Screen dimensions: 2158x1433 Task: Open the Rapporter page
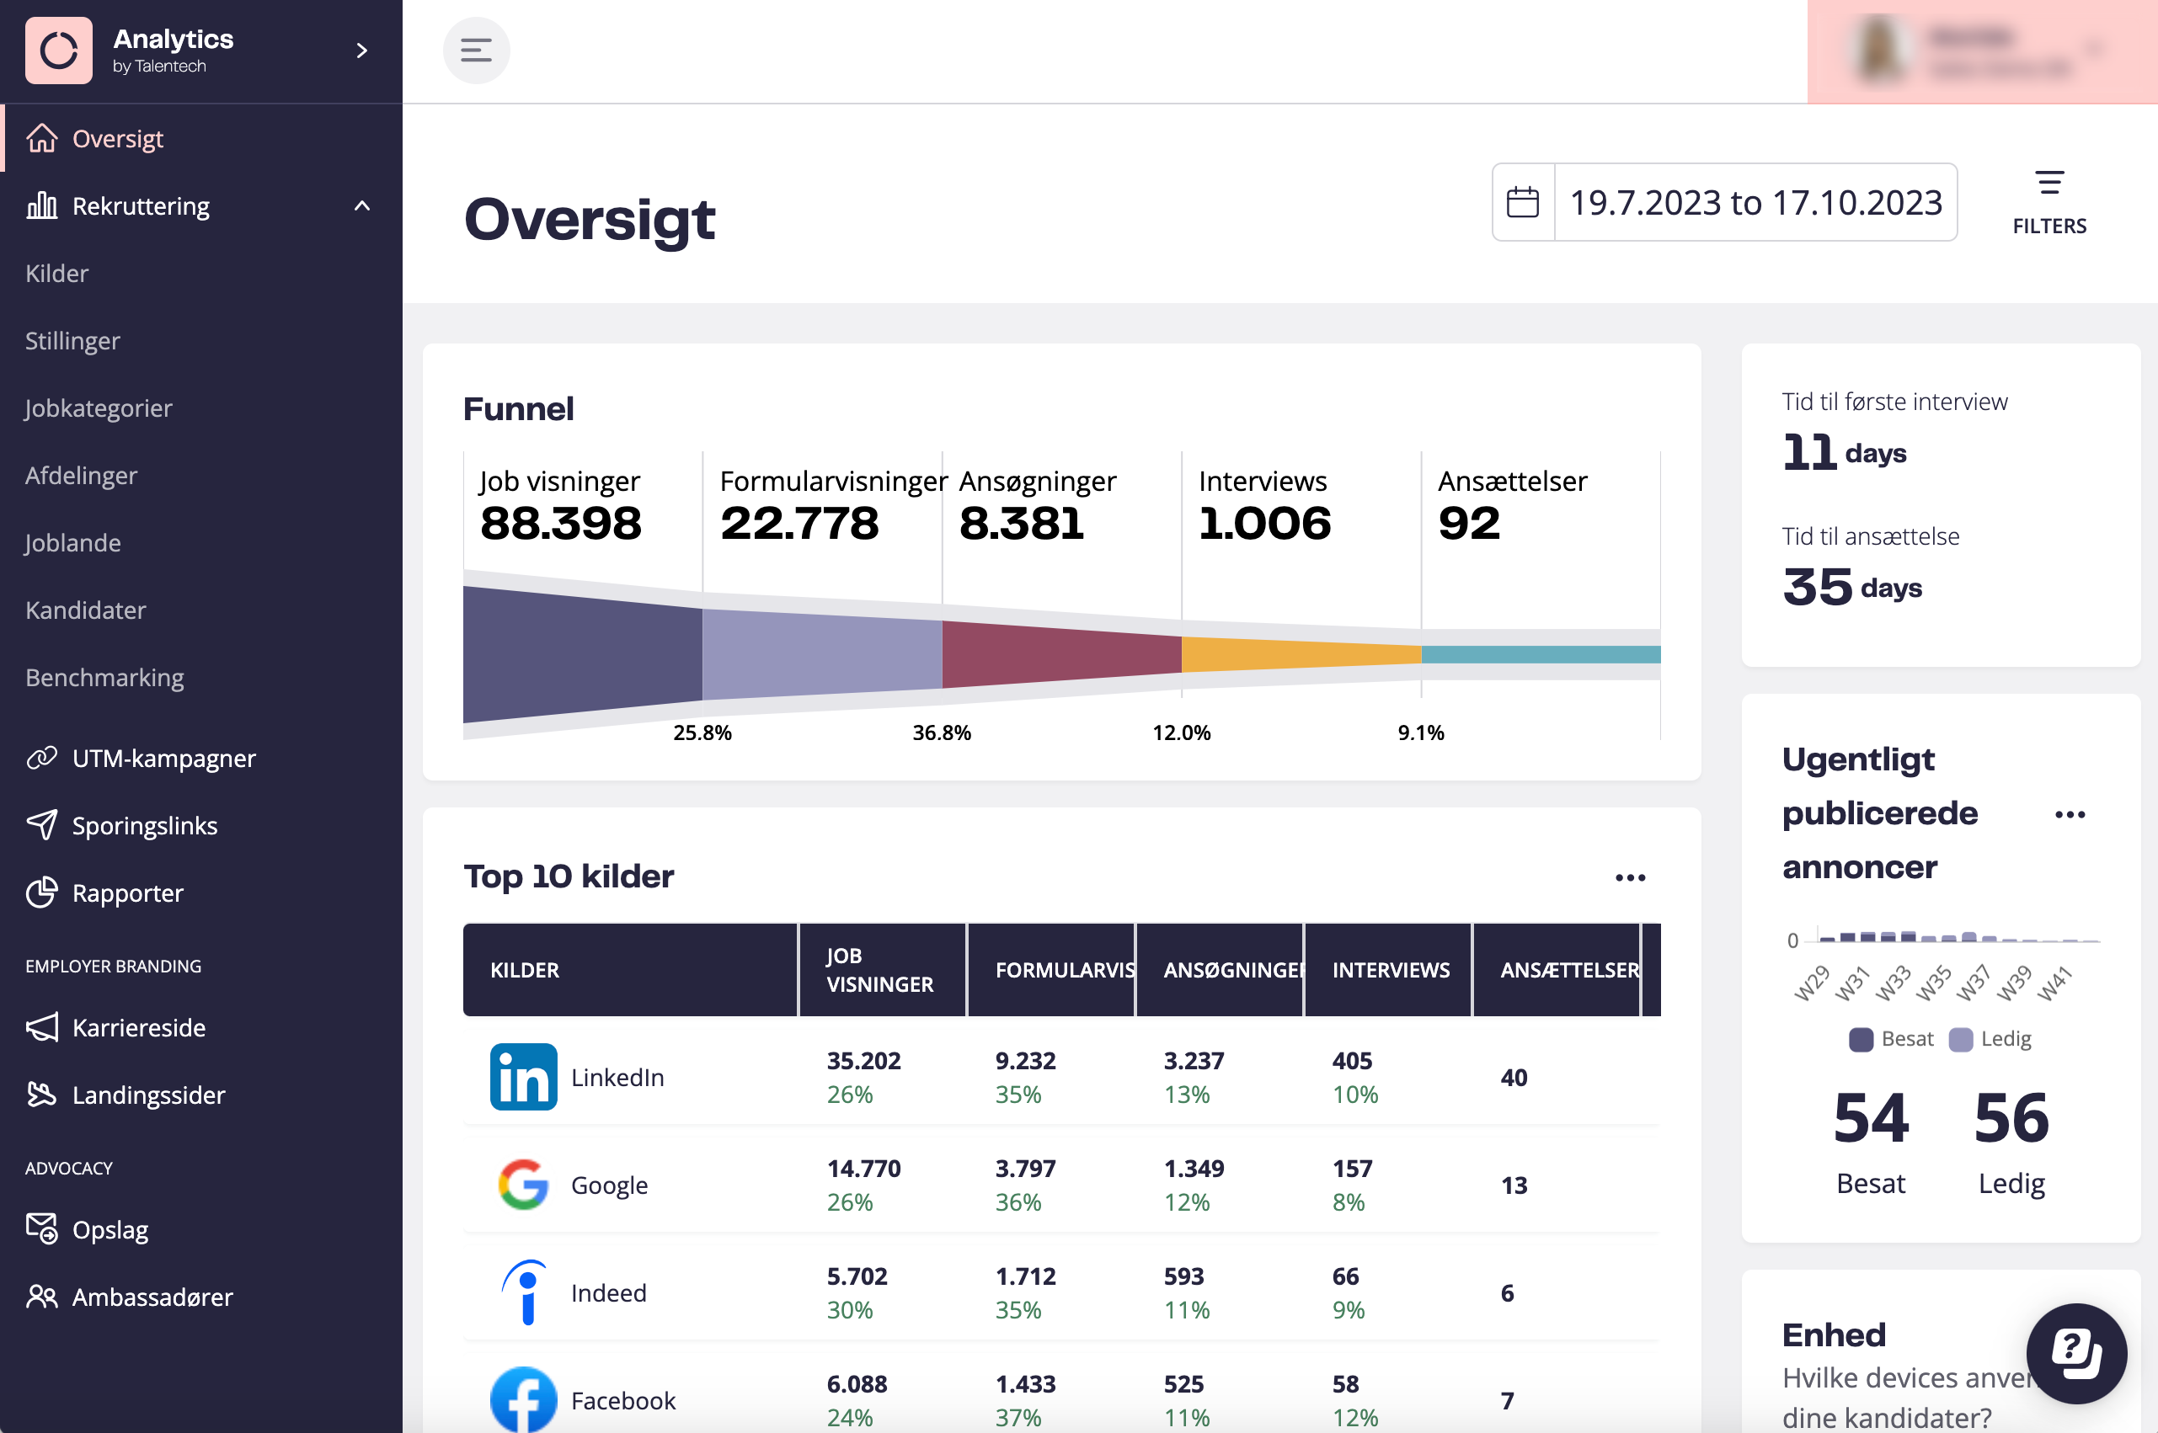pos(127,892)
